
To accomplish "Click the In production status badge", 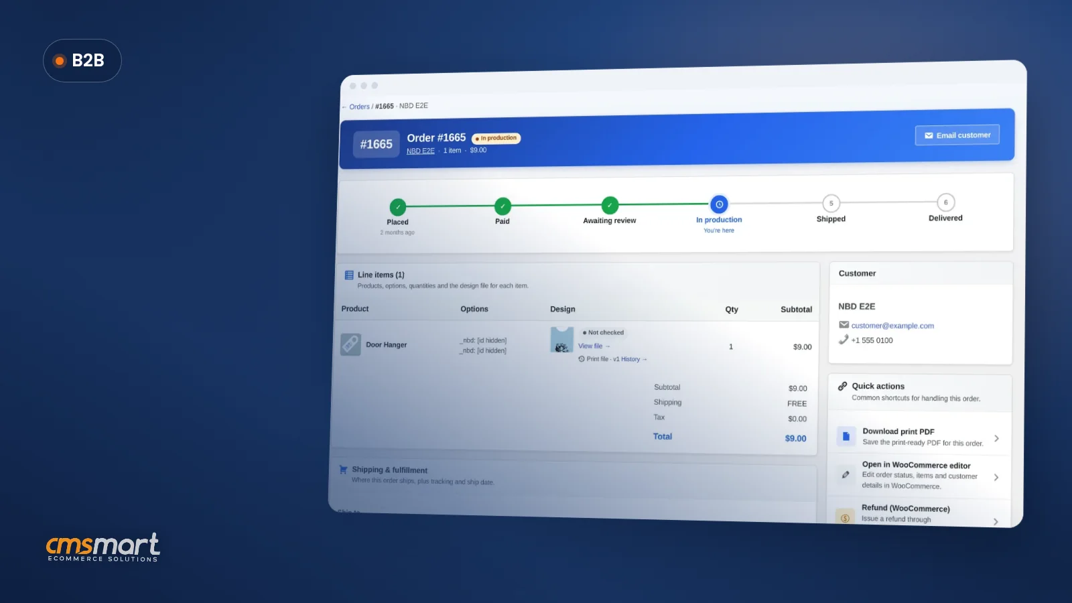I will point(496,138).
